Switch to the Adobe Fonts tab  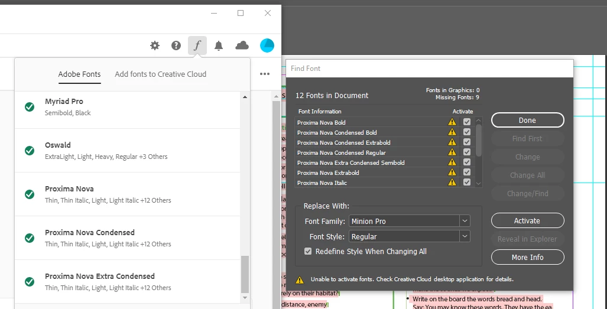(79, 74)
